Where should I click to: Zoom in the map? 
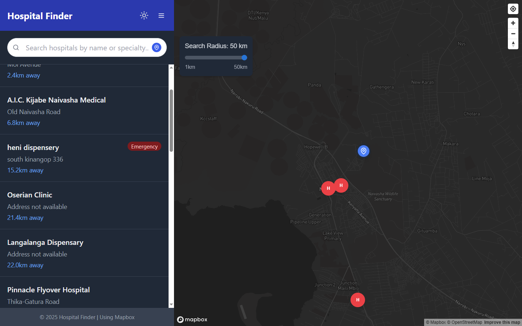pos(513,23)
